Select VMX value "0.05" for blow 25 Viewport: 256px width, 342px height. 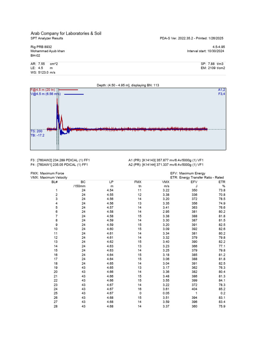[x=166, y=293]
